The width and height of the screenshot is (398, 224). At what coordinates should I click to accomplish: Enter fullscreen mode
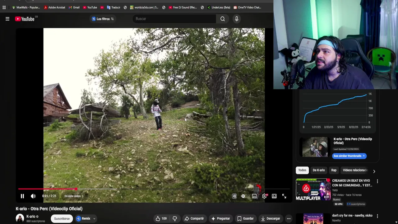pos(284,196)
